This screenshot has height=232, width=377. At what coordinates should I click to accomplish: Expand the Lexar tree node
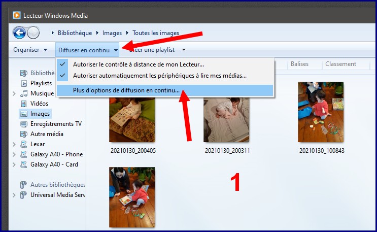click(x=14, y=144)
